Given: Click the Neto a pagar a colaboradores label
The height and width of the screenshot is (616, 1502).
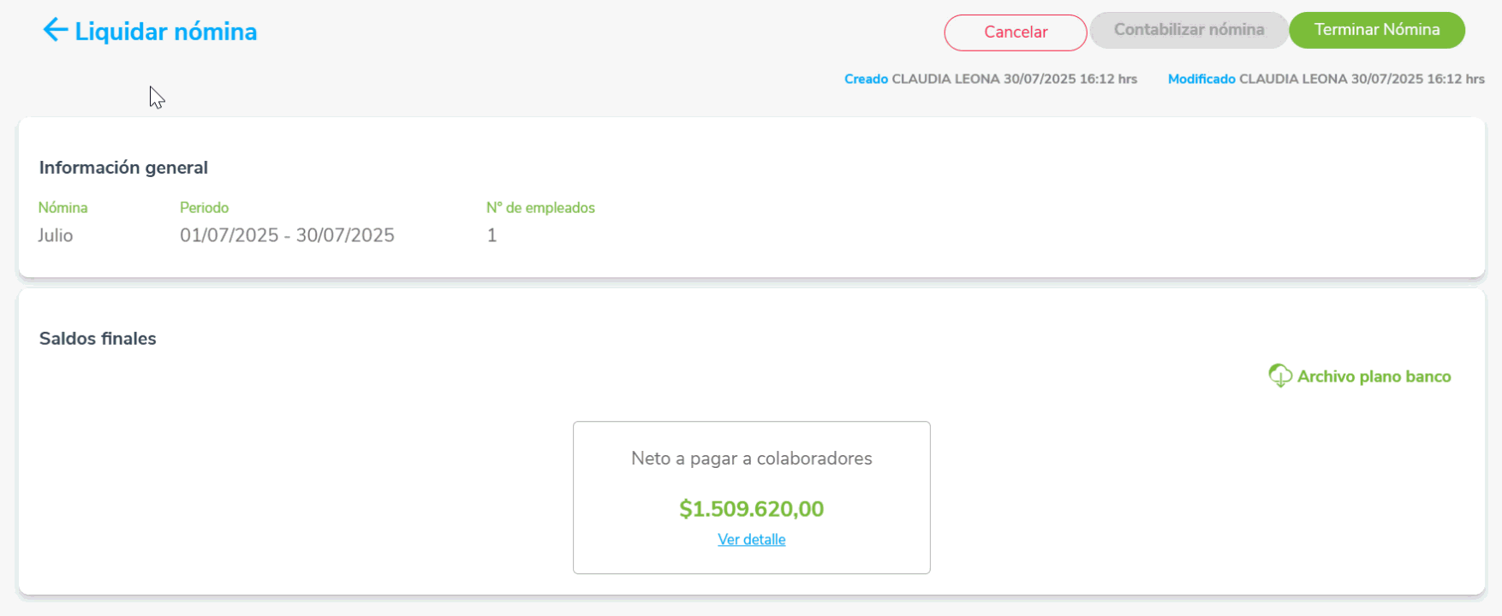Looking at the screenshot, I should [x=751, y=459].
